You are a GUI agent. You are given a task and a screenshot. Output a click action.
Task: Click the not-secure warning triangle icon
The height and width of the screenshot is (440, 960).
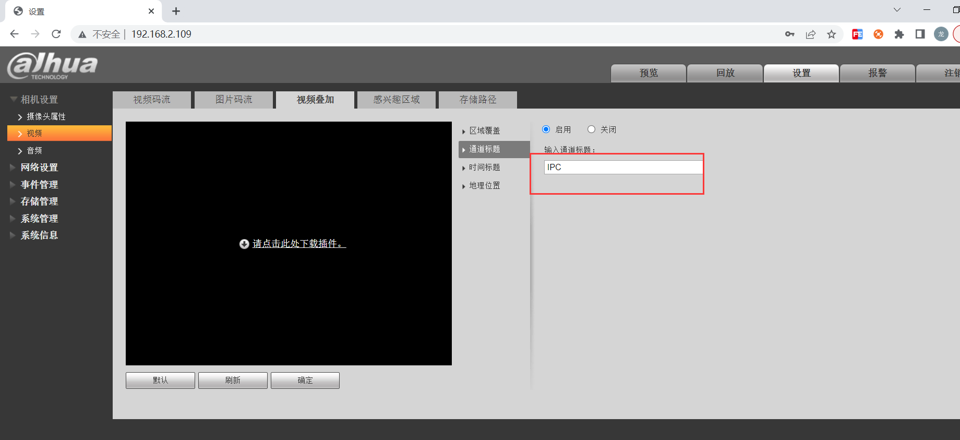pos(82,34)
